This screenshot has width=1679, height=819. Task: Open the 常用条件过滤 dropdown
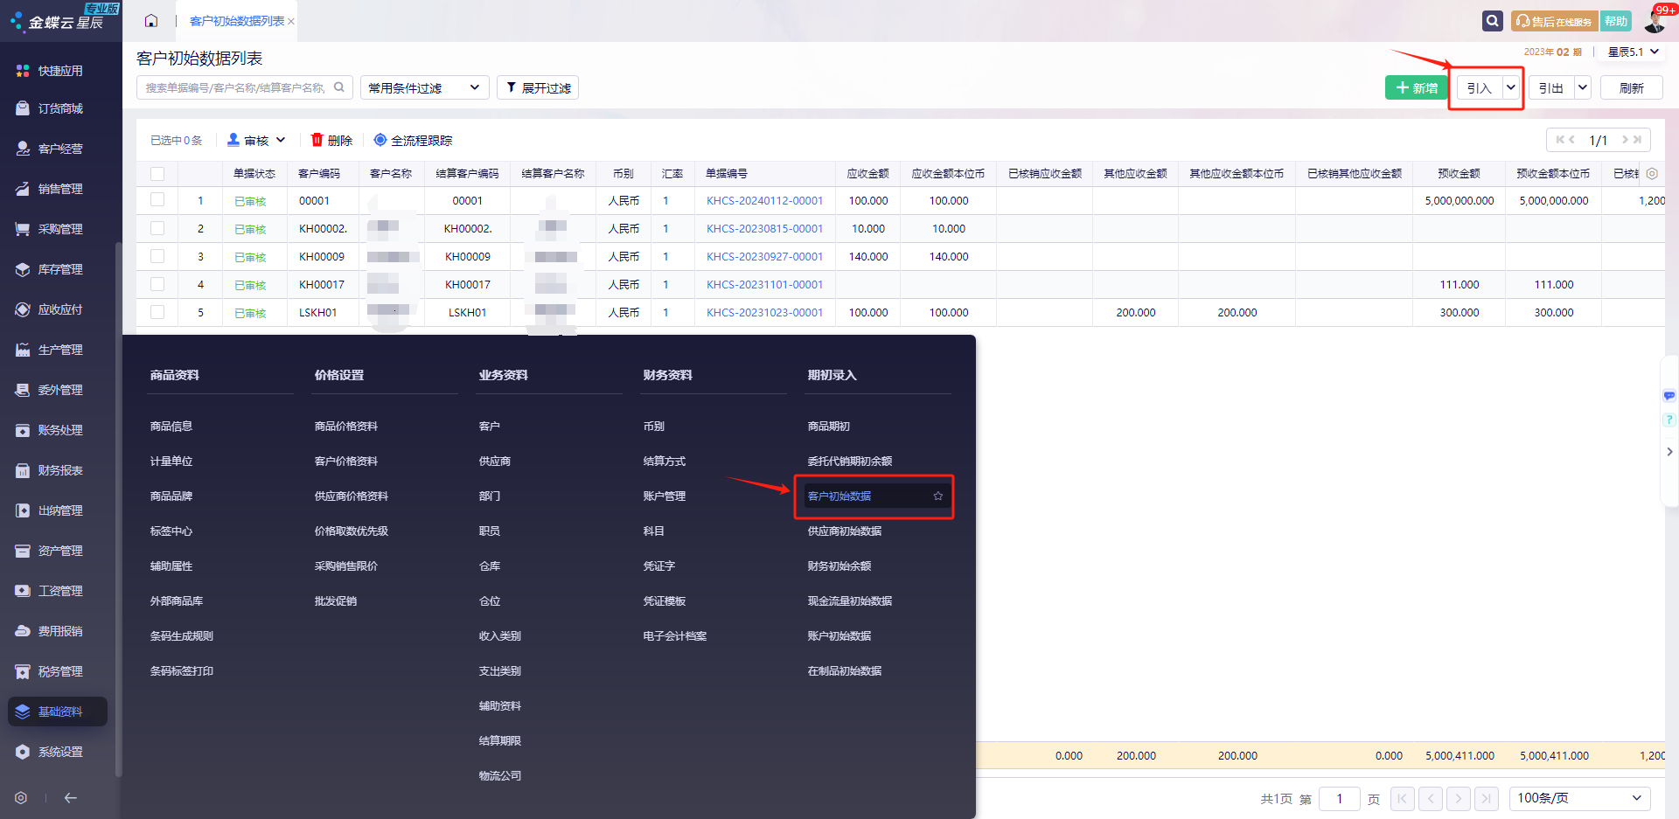424,87
